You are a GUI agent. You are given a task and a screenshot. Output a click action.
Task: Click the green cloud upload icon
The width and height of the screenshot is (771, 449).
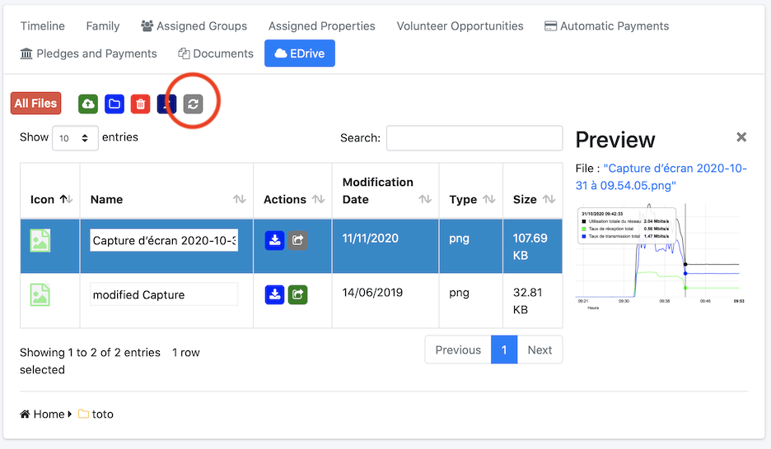coord(88,104)
